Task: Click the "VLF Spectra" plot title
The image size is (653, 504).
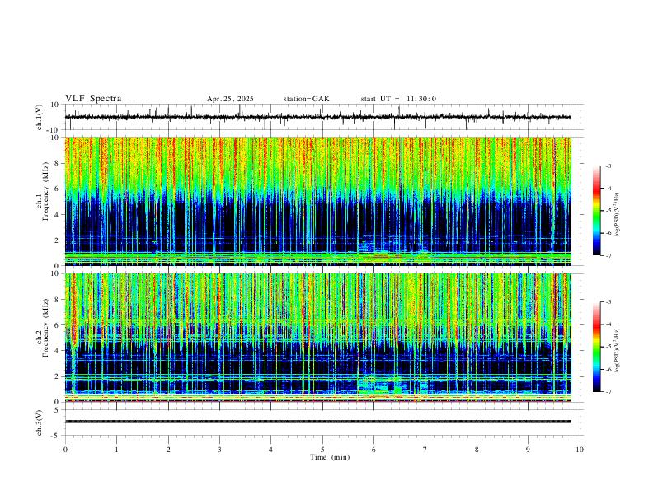Action: click(93, 99)
